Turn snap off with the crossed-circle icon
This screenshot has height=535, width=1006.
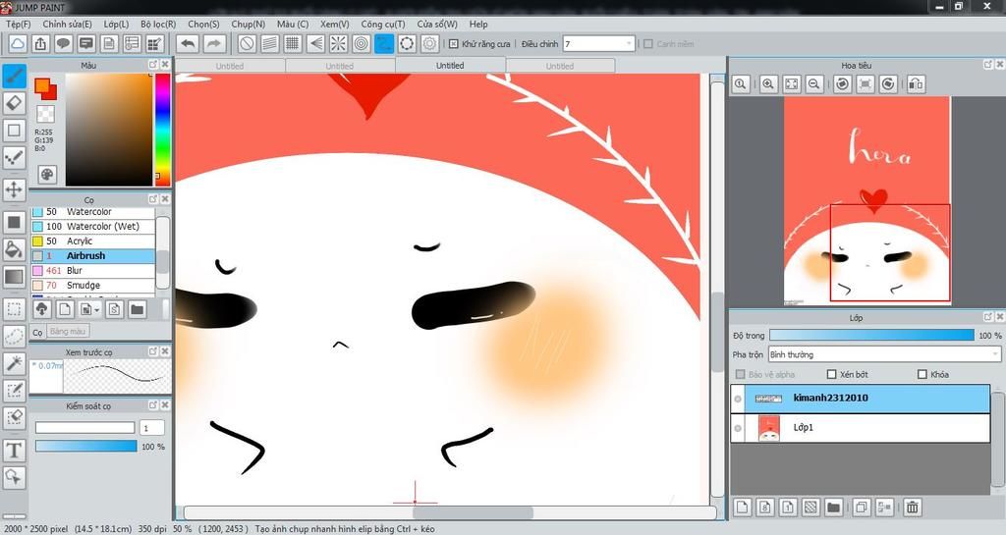tap(247, 43)
